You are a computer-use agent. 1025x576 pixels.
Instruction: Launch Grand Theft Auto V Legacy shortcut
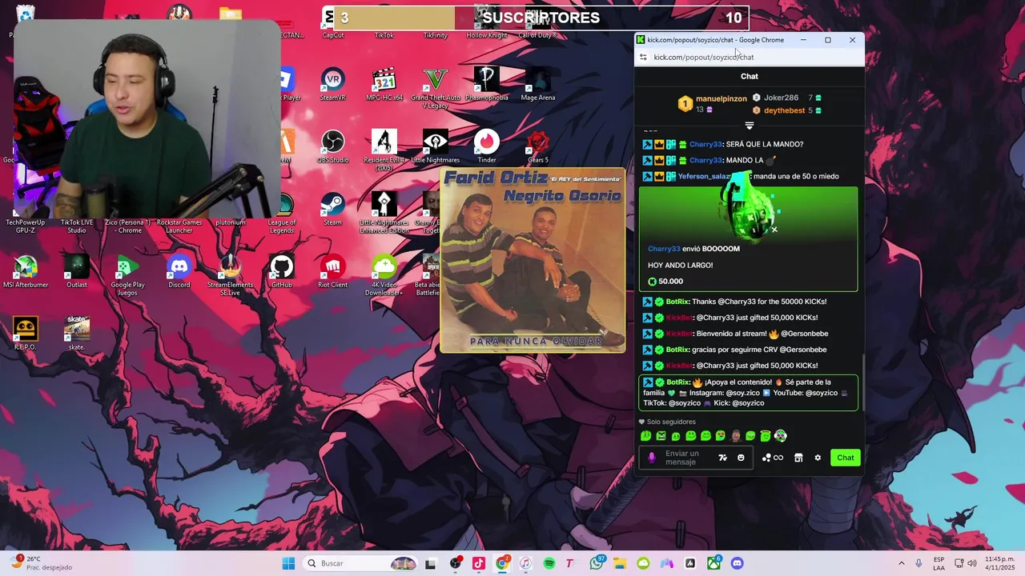(x=435, y=89)
